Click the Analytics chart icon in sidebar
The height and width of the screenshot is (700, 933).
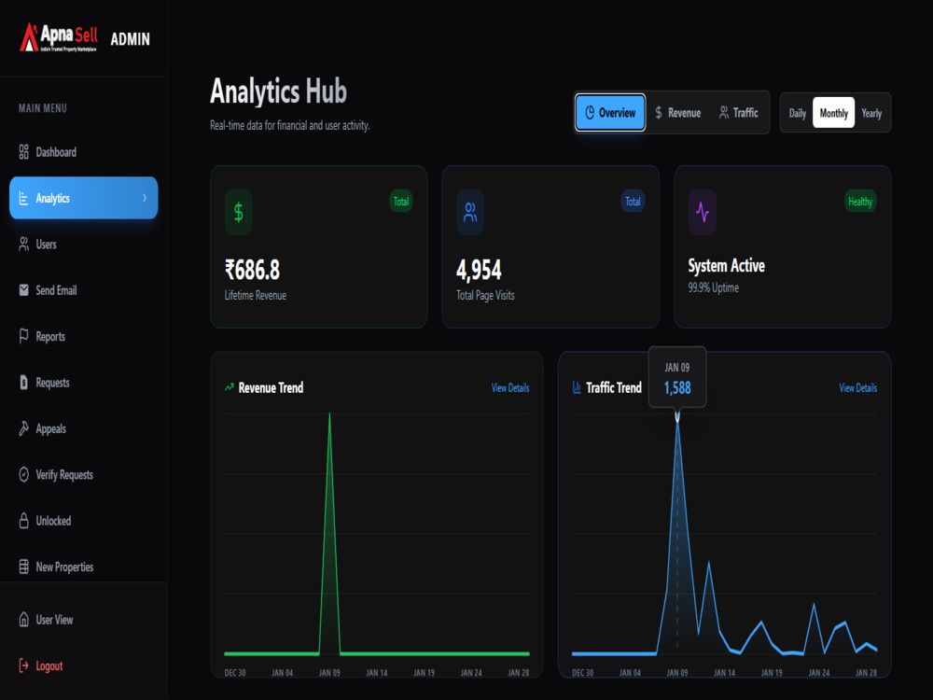24,198
